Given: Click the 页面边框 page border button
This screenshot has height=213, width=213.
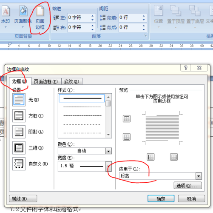Looking at the screenshot, I should pyautogui.click(x=40, y=18).
